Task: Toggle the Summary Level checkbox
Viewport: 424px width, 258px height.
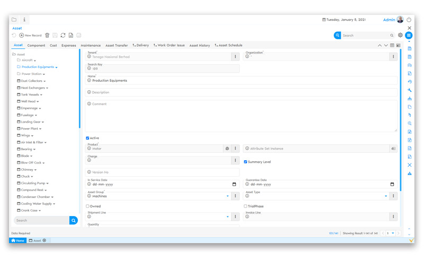Action: [245, 162]
